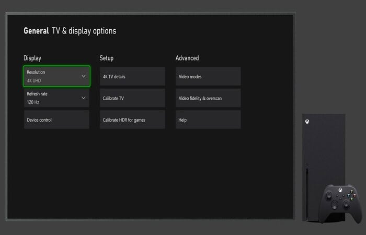This screenshot has height=235, width=366.
Task: Click the Xbox button on the controller
Action: click(340, 191)
